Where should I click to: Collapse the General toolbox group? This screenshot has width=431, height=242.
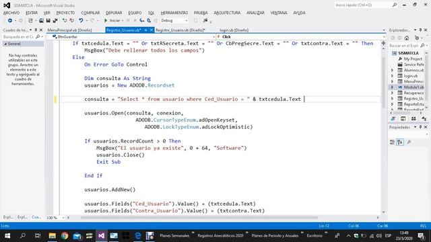(5, 44)
